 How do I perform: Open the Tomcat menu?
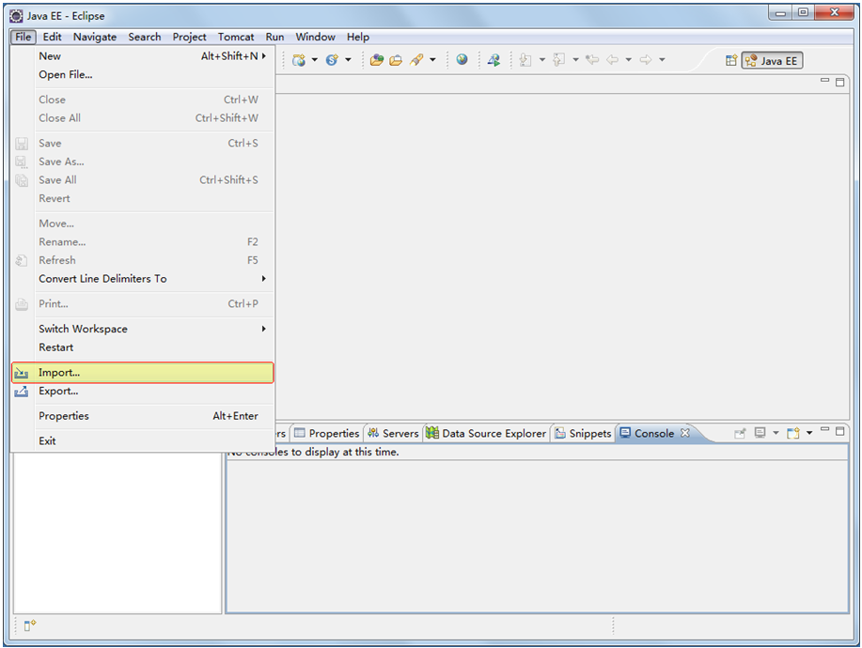tap(236, 37)
